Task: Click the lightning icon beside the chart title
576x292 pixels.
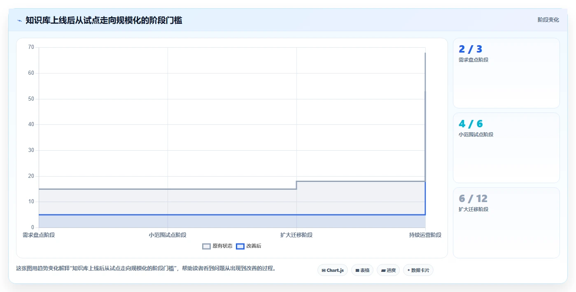Action: pos(19,20)
